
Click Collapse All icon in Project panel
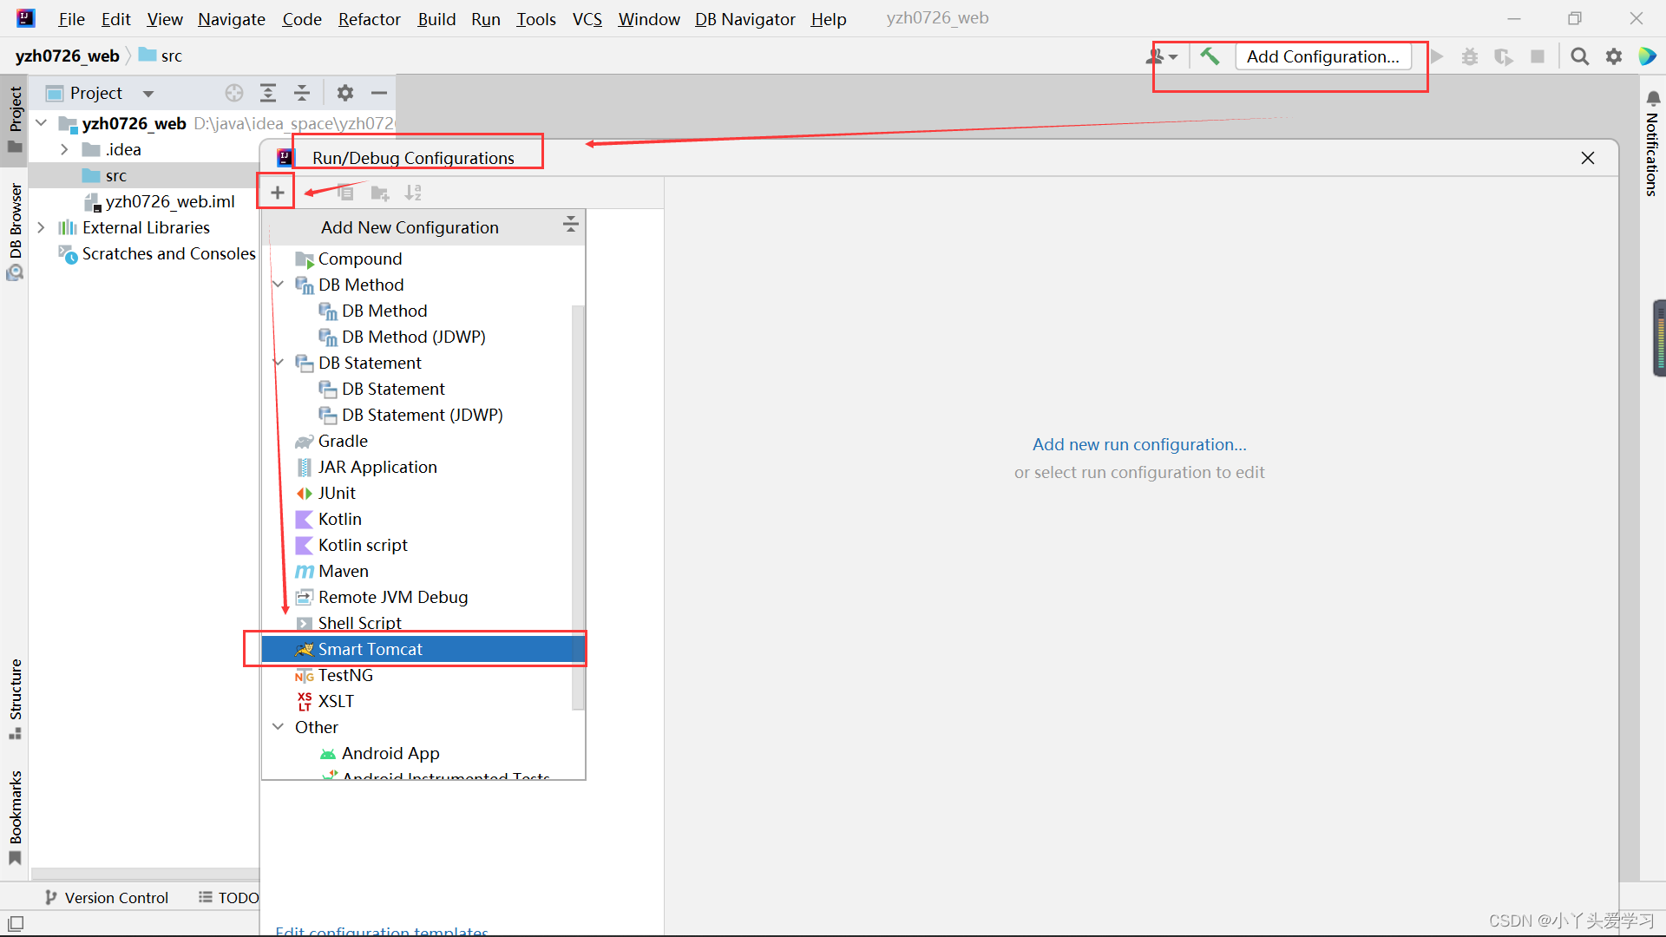point(302,93)
